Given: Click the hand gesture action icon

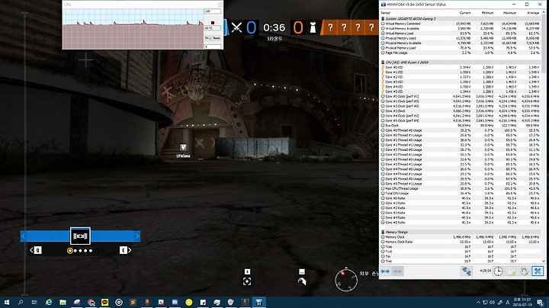Looking at the screenshot, I should [x=302, y=281].
